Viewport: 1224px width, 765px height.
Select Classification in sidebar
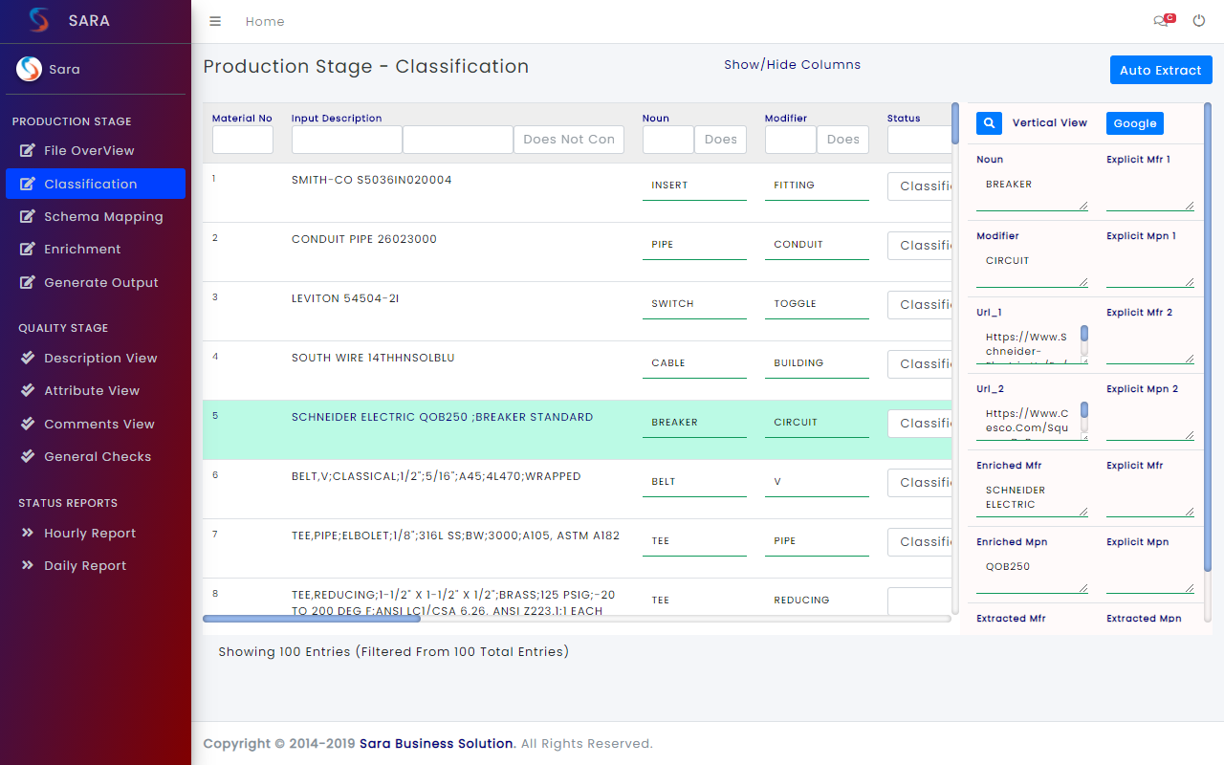click(x=96, y=184)
